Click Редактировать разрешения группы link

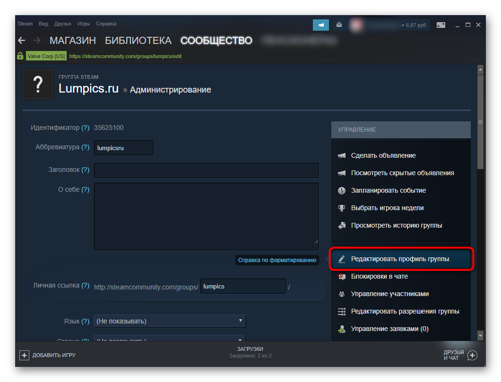[x=405, y=312]
